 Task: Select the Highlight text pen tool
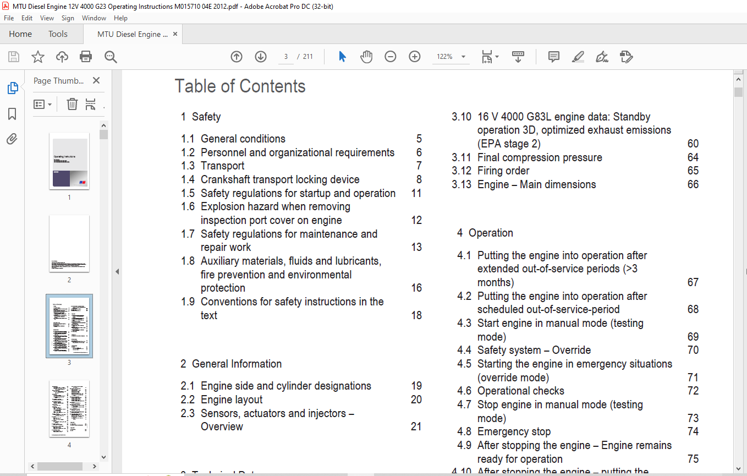578,57
